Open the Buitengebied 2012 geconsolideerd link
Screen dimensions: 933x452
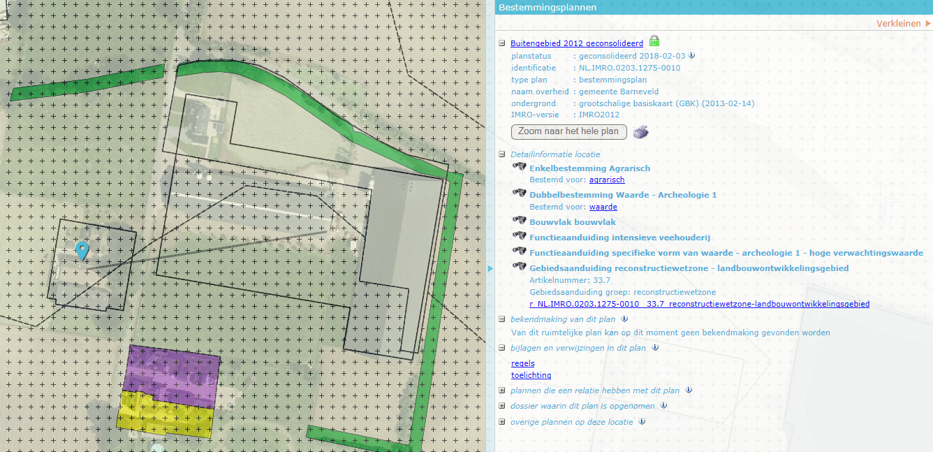click(577, 43)
